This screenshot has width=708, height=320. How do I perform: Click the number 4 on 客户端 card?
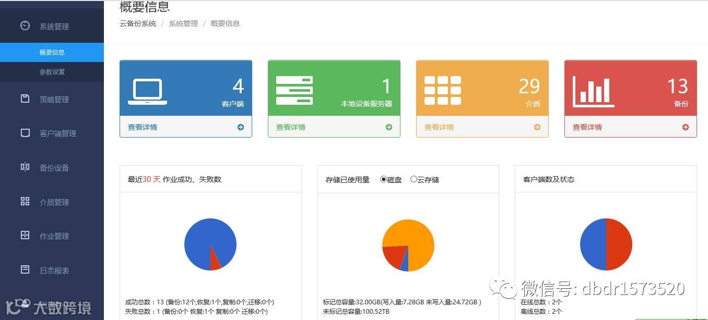238,87
